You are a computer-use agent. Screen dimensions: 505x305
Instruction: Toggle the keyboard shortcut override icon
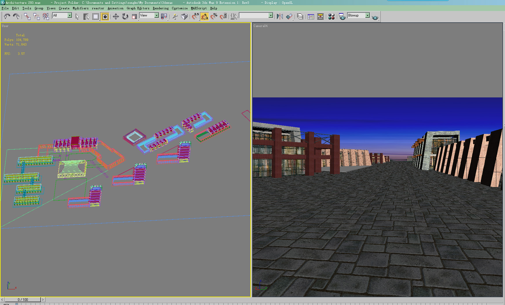[x=184, y=17]
